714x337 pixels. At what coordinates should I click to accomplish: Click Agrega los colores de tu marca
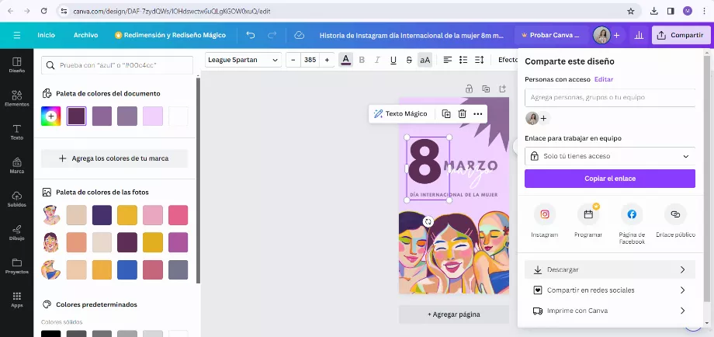pos(114,158)
